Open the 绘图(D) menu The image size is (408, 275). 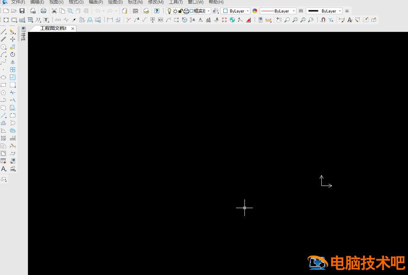[115, 2]
